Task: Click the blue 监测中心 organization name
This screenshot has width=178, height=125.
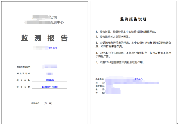Action: 138,79
